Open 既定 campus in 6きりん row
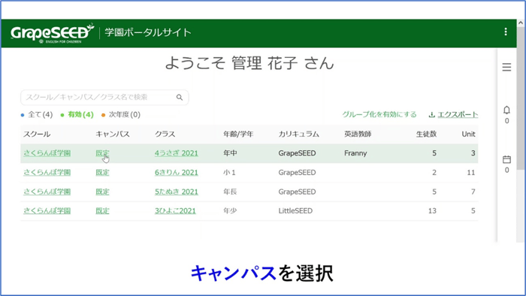The height and width of the screenshot is (296, 526). 102,172
